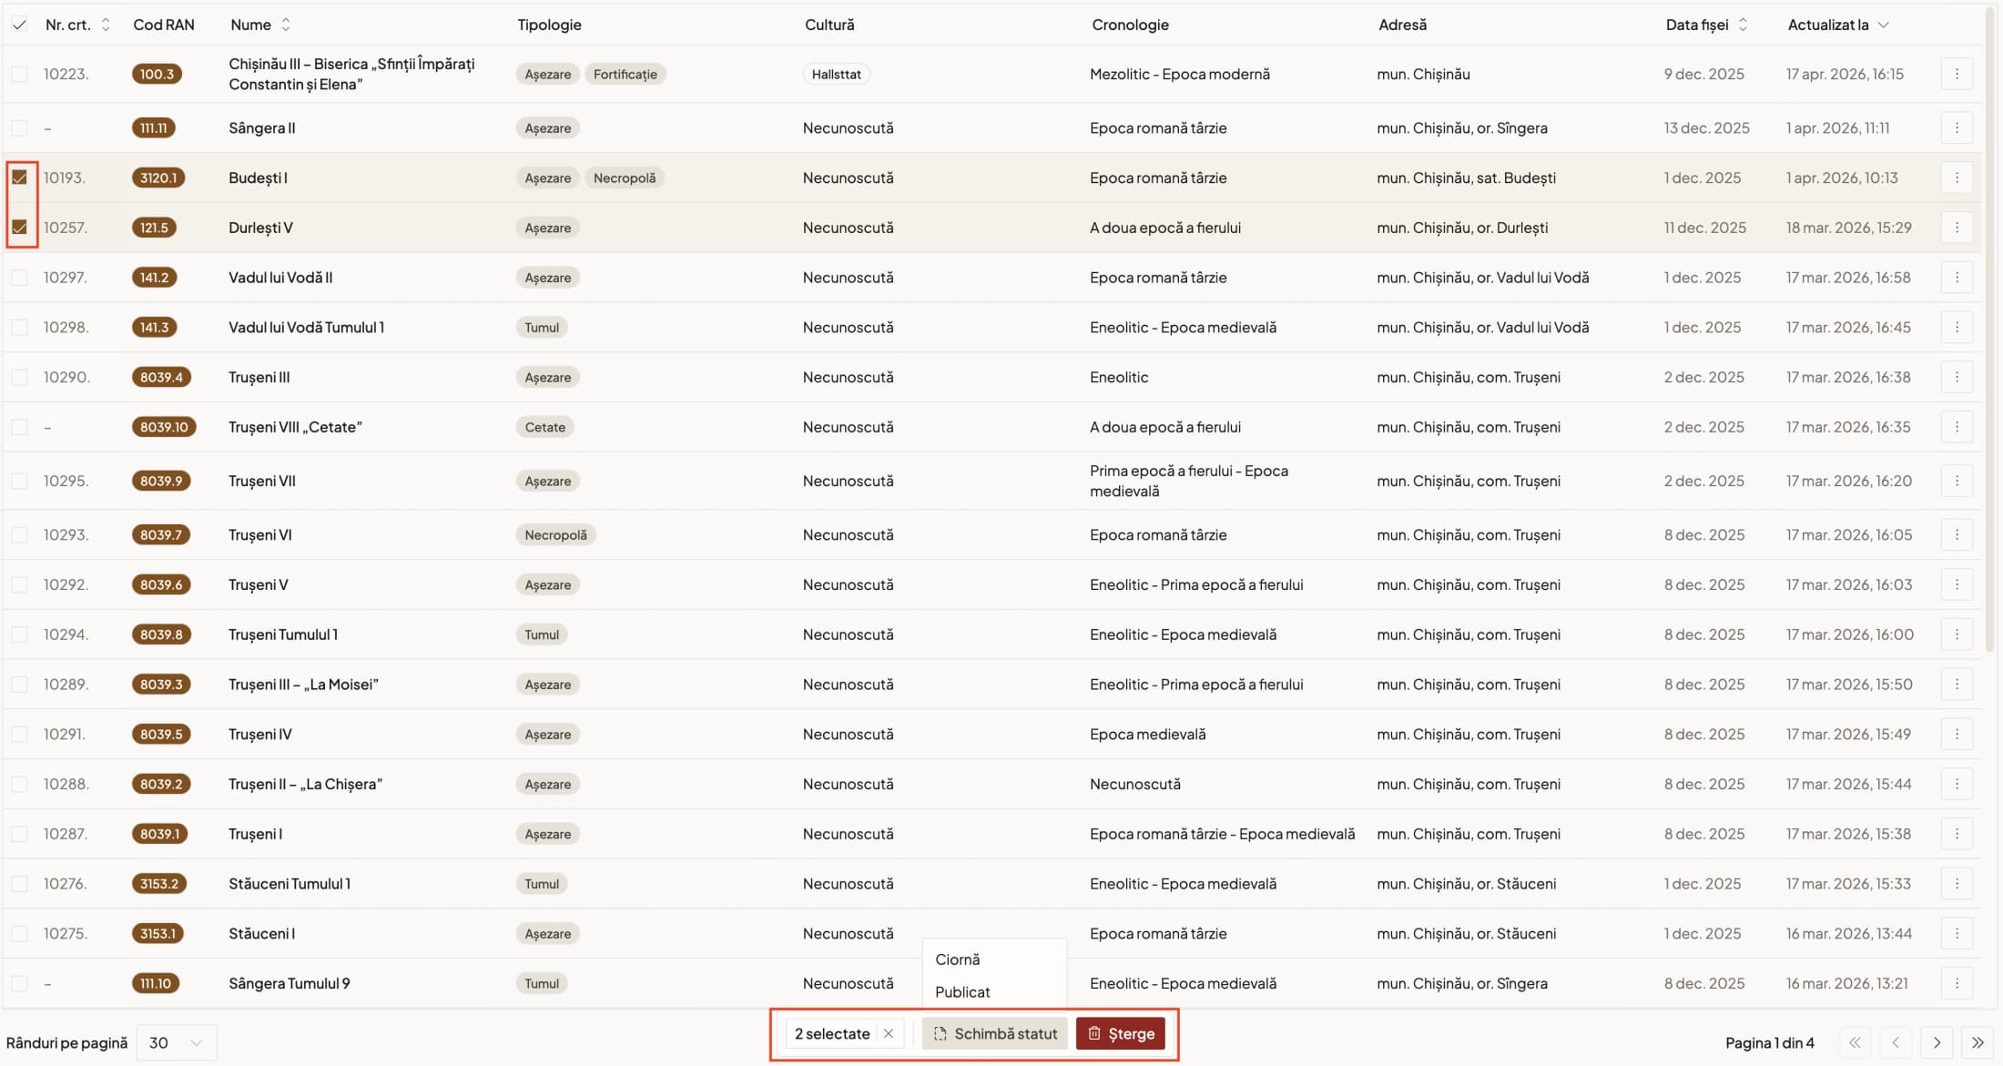Open actions menu for Trușeni VIII „Cetate”
This screenshot has width=2003, height=1066.
(1957, 427)
